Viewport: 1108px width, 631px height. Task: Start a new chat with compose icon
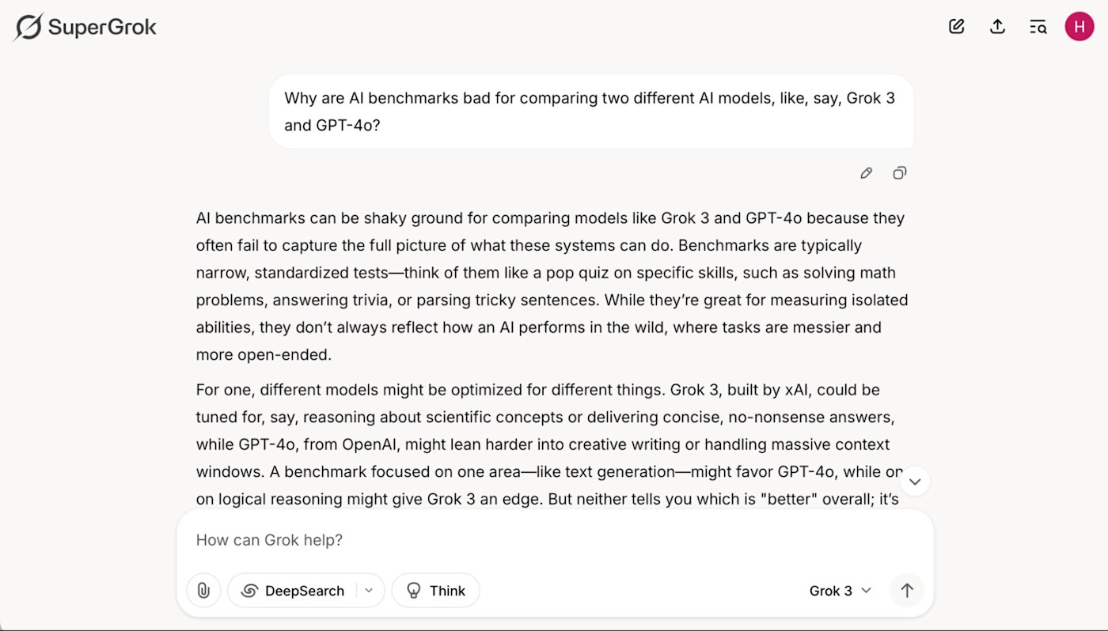[956, 27]
